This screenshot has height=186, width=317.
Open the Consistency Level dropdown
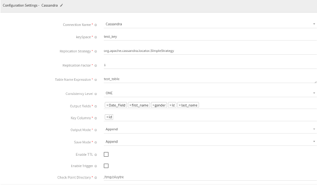click(210, 93)
